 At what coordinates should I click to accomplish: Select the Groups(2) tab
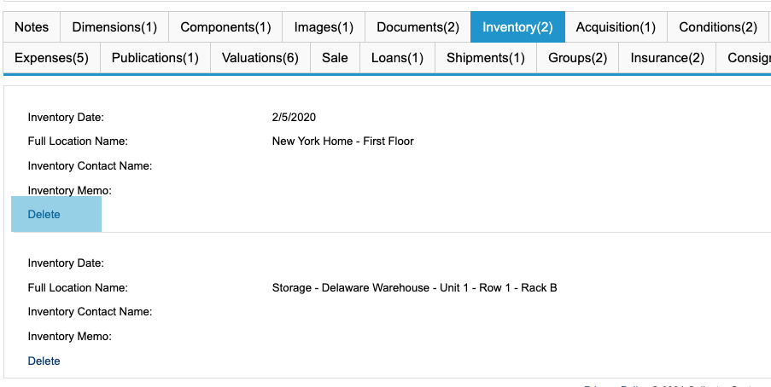[x=578, y=58]
